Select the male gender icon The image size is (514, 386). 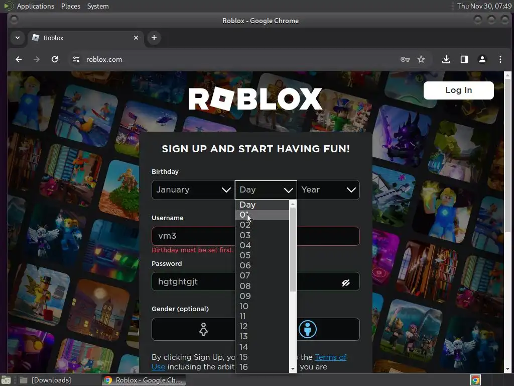click(308, 329)
